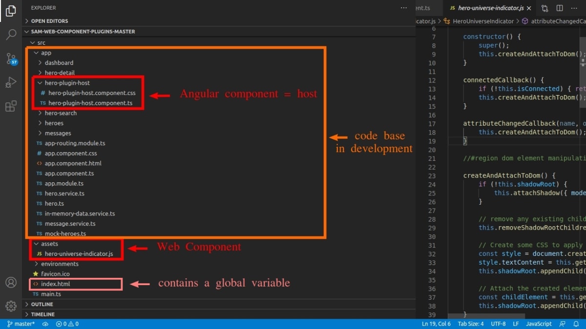The height and width of the screenshot is (329, 586).
Task: Click master branch indicator in status bar
Action: click(21, 324)
